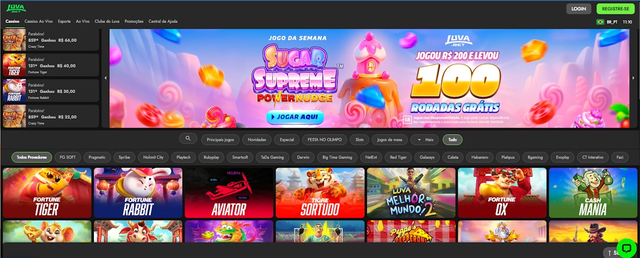Open Luva Melhor do Mundo 2 game
Screen dimensions: 640x258
411,193
